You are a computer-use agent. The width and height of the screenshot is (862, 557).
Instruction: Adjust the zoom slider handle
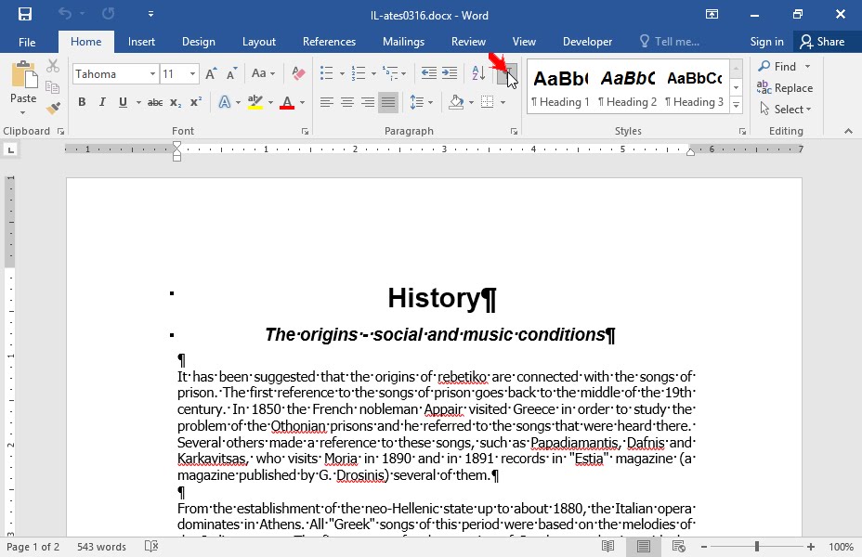757,547
